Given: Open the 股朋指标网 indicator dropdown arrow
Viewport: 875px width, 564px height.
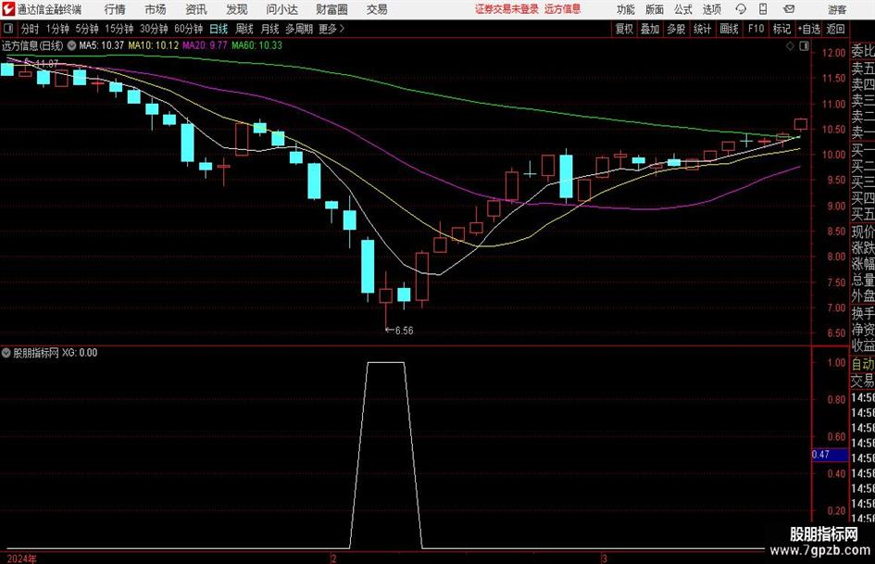Looking at the screenshot, I should (6, 353).
